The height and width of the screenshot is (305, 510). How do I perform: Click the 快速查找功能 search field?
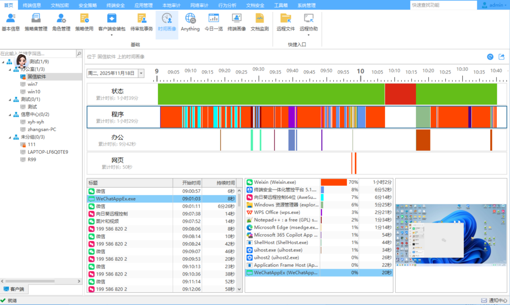pos(442,5)
